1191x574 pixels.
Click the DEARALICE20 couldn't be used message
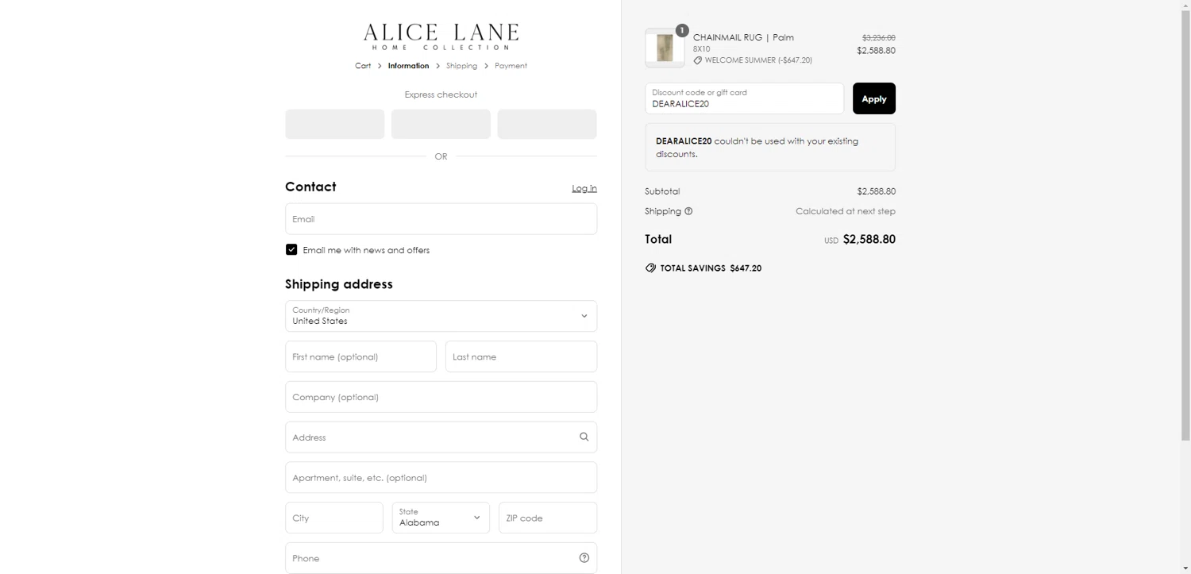[x=769, y=147]
